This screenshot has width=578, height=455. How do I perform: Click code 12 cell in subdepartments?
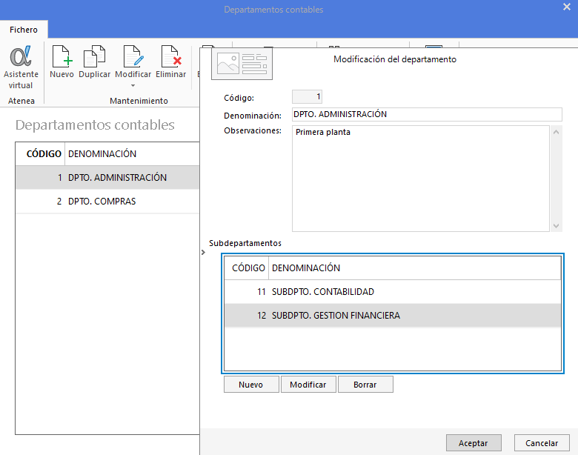point(247,315)
